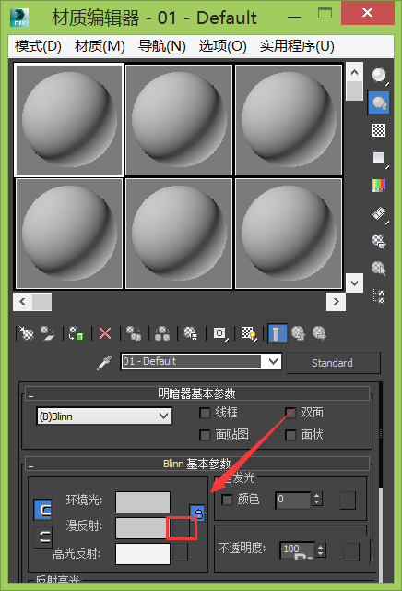Click Go Forward to Sibling icon
Screen dimensions: 402x591
pyautogui.click(x=320, y=333)
